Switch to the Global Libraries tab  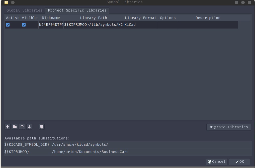[24, 10]
